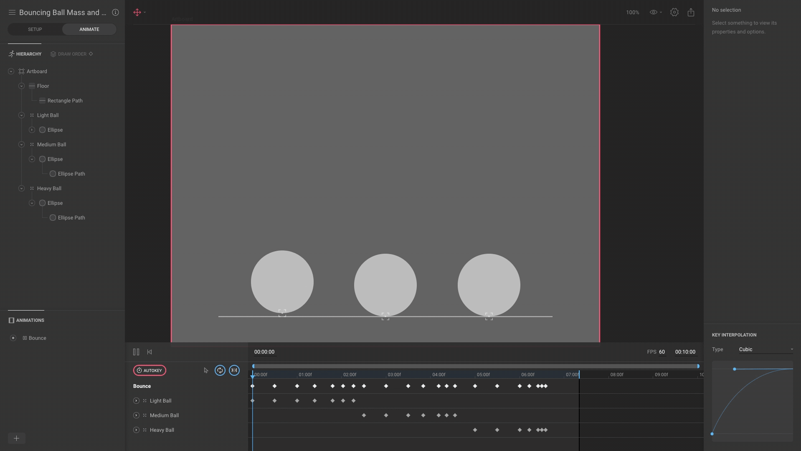
Task: Click the Artboard frame icon in hierarchy
Action: (x=22, y=71)
